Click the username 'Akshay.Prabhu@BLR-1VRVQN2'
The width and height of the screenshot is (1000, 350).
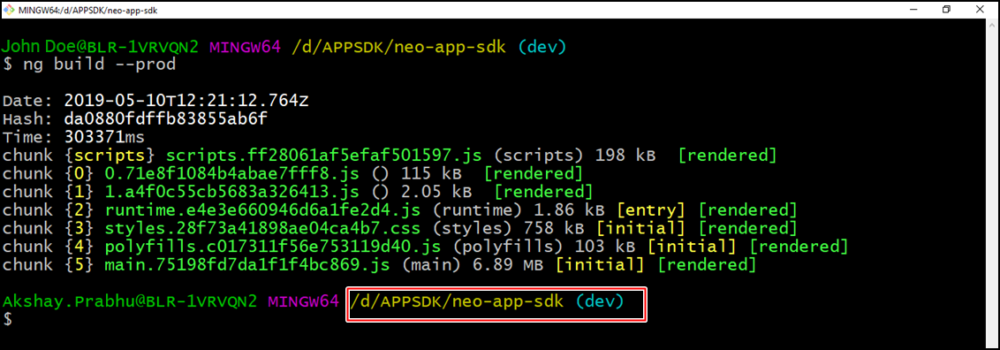(x=131, y=301)
